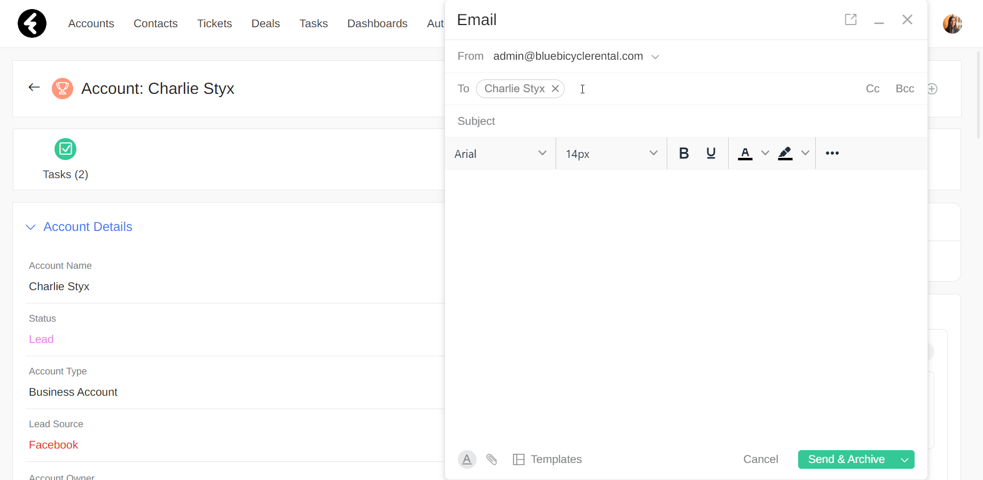
Task: Click the app logo in the top navigation
Action: click(32, 23)
